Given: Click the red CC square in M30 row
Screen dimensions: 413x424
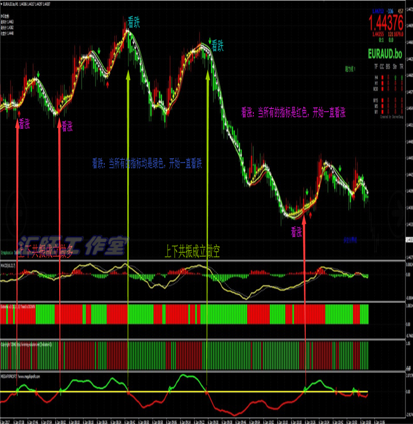Looking at the screenshot, I should (x=383, y=89).
